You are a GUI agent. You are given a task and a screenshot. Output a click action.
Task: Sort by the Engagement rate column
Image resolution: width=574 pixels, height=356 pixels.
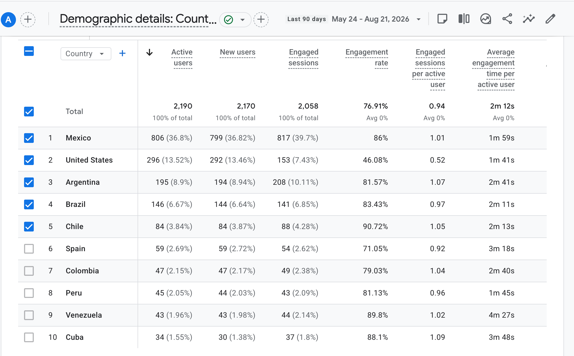pos(367,58)
